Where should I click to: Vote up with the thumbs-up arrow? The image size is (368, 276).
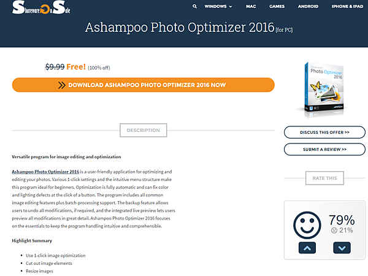(307, 248)
